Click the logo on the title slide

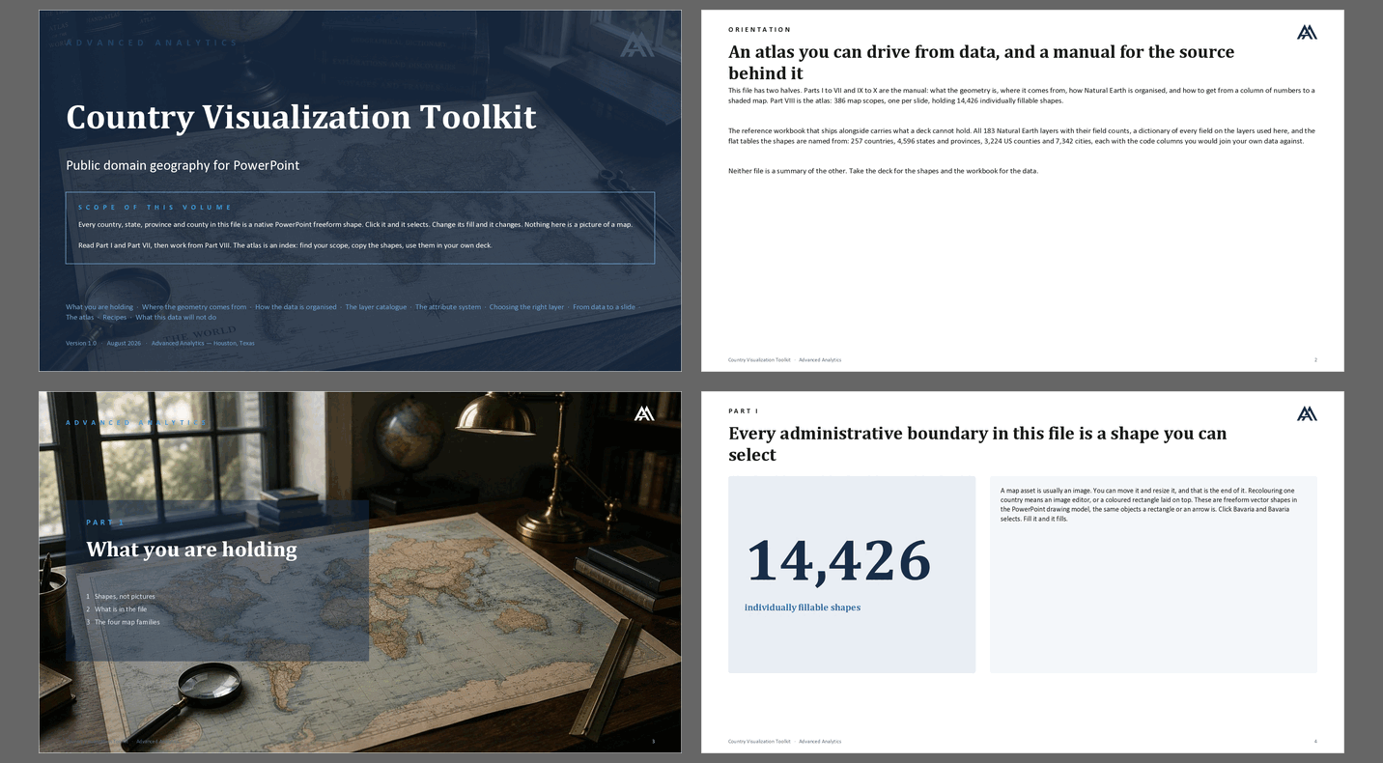[x=636, y=45]
